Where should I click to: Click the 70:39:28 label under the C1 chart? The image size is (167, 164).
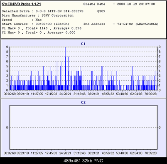pos(150,94)
